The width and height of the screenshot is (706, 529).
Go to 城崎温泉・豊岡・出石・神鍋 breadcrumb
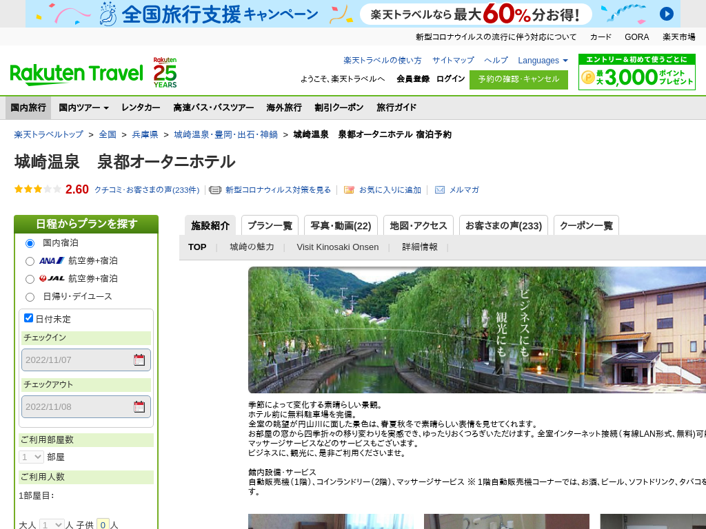tap(225, 134)
